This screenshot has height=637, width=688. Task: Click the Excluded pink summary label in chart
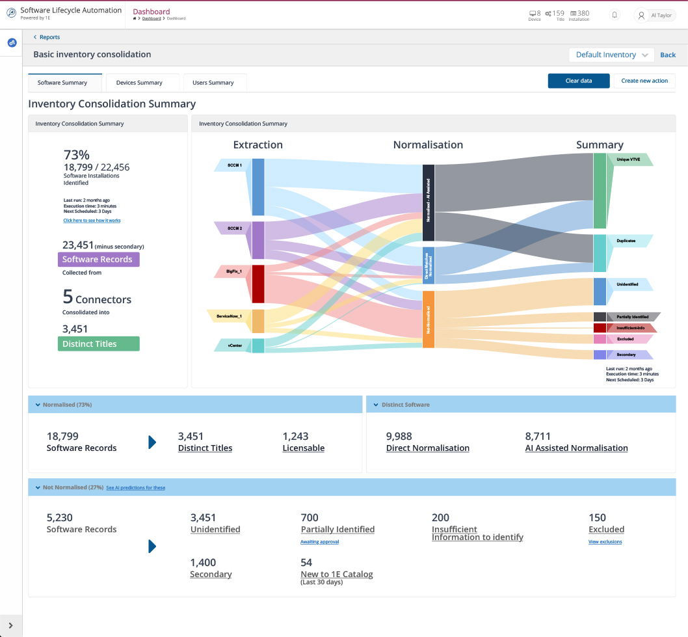(x=629, y=339)
